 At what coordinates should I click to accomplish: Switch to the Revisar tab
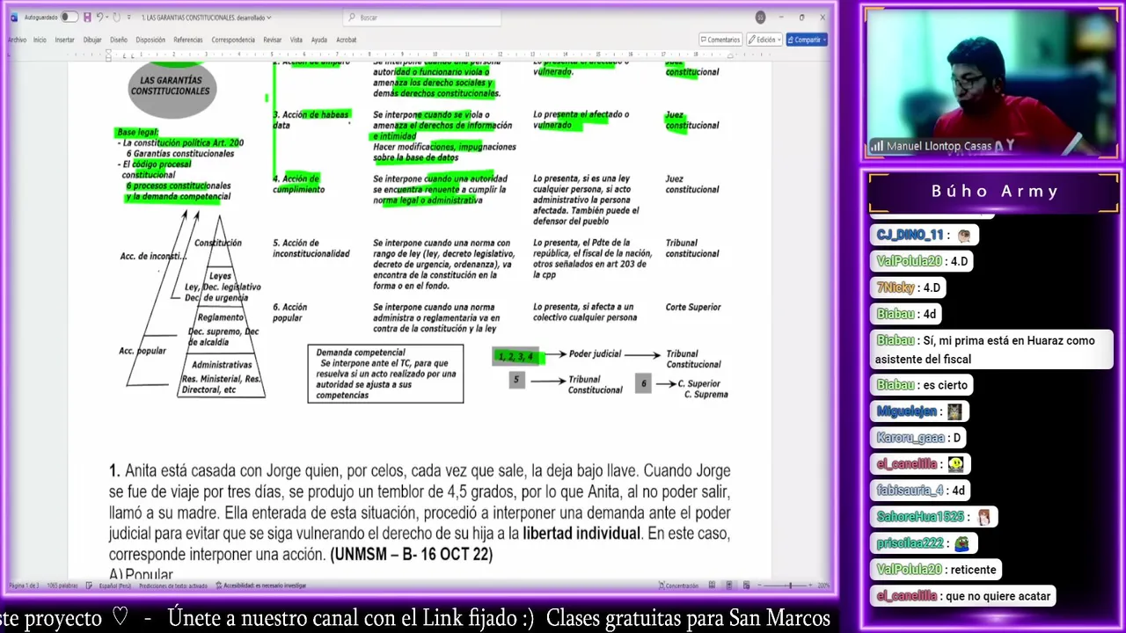273,40
